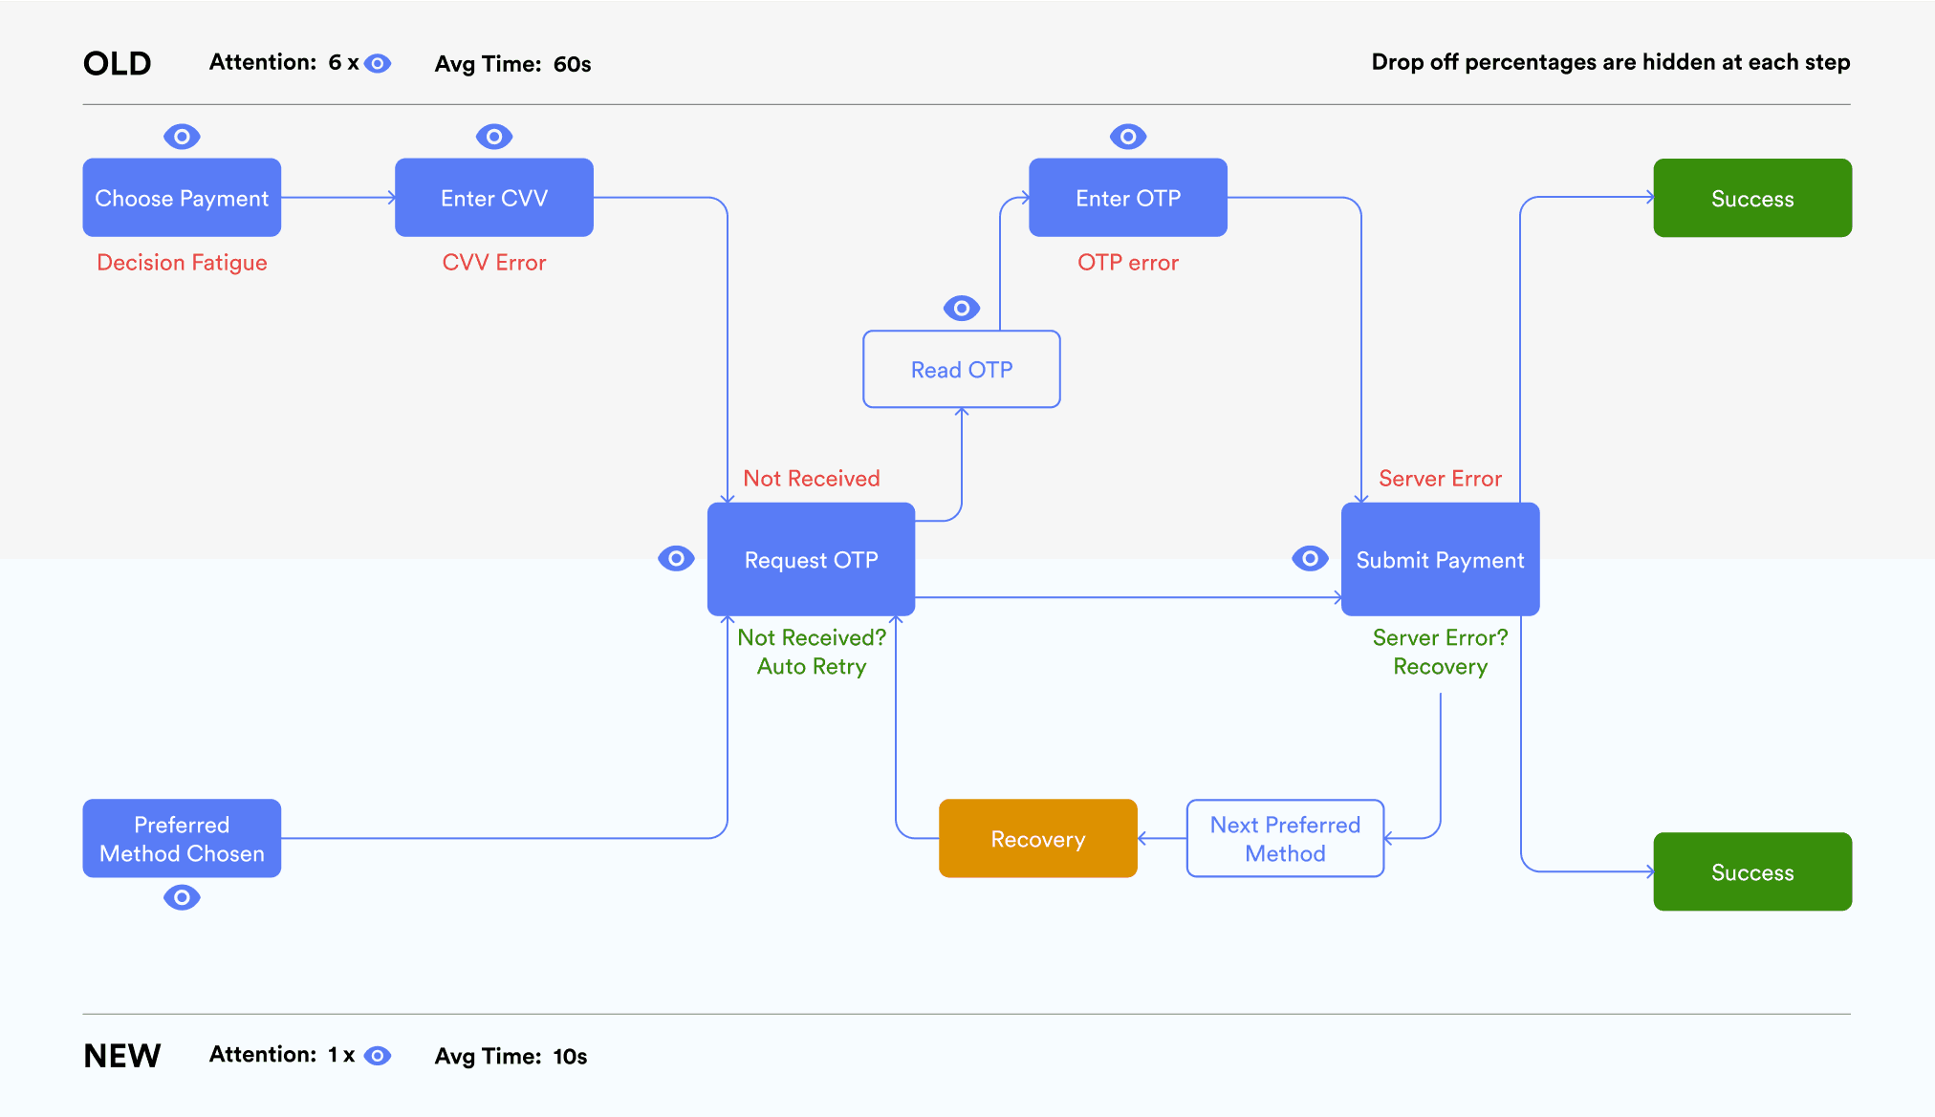This screenshot has width=1935, height=1117.
Task: Click eye icon in OLD Attention header
Action: pyautogui.click(x=378, y=64)
